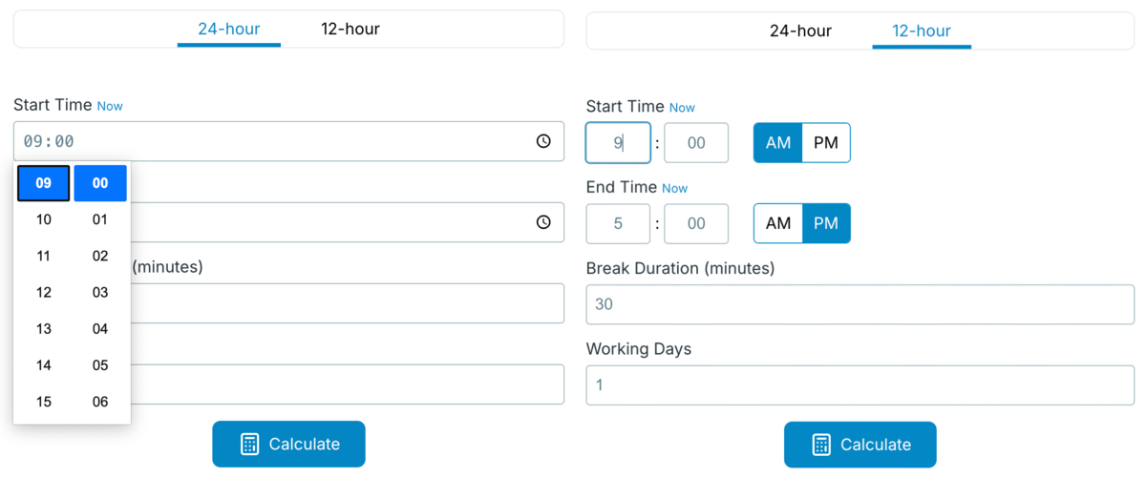
Task: Select AM for the Start Time
Action: [x=778, y=143]
